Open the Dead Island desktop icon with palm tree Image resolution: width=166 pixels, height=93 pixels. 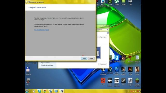(130, 59)
